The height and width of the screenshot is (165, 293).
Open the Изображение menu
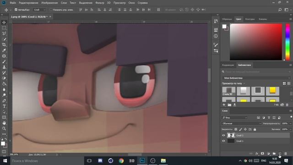49,3
